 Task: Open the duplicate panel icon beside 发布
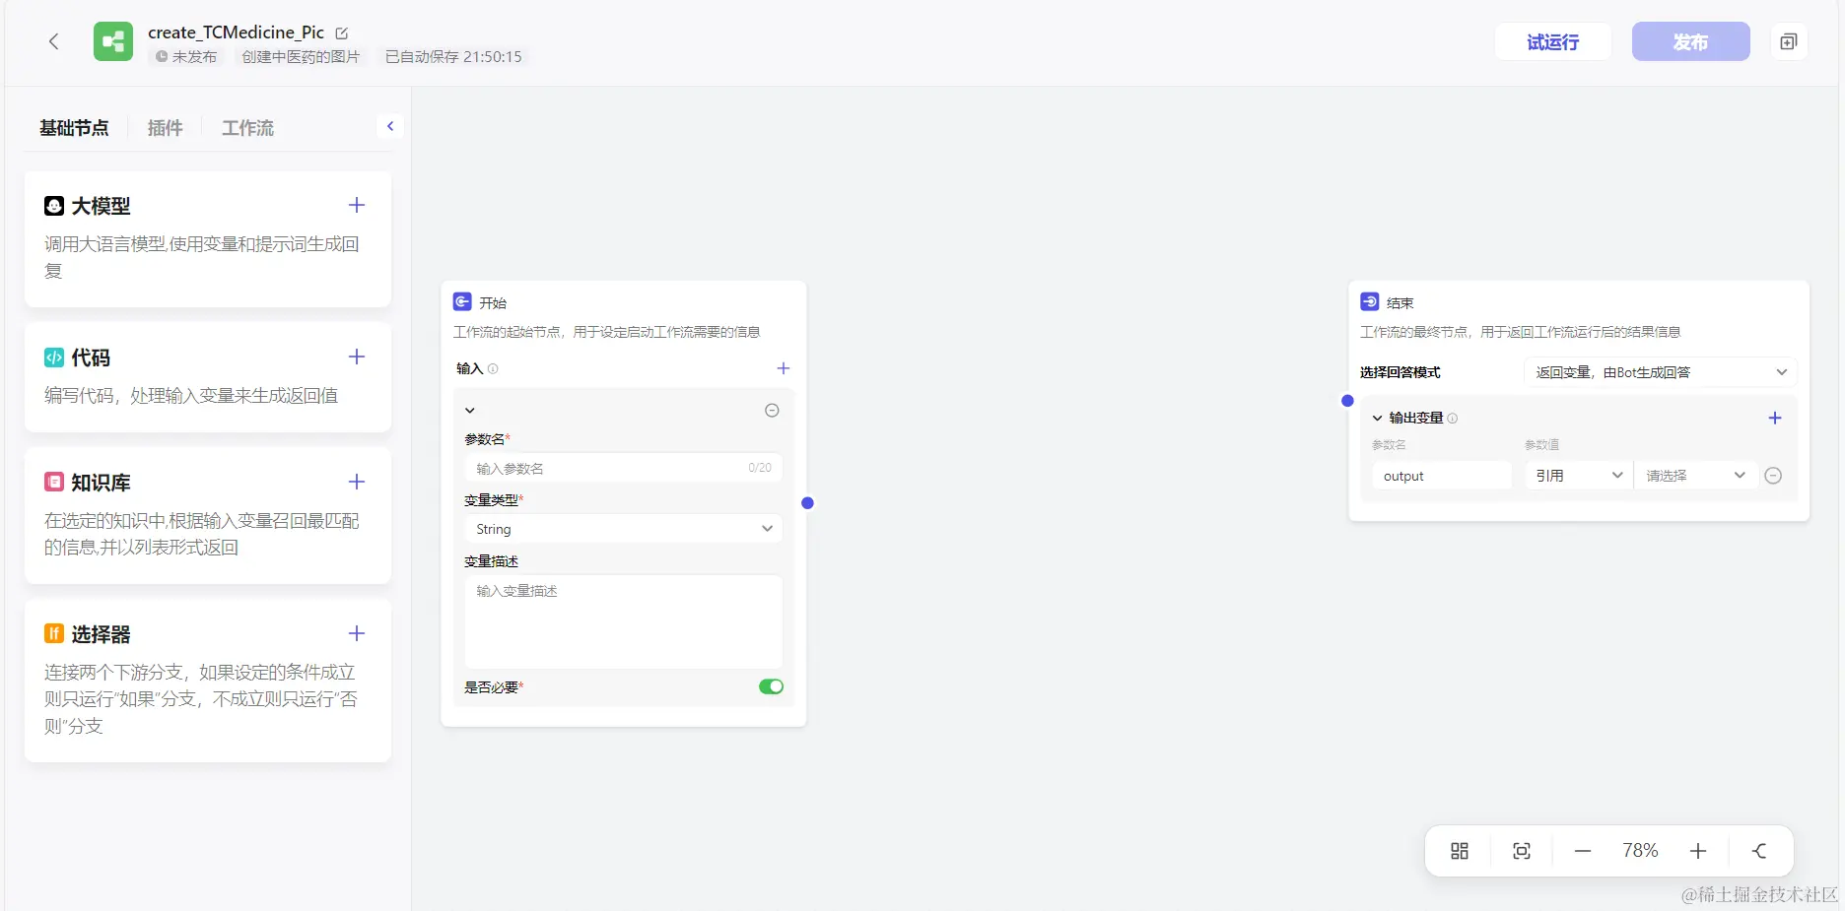coord(1789,41)
